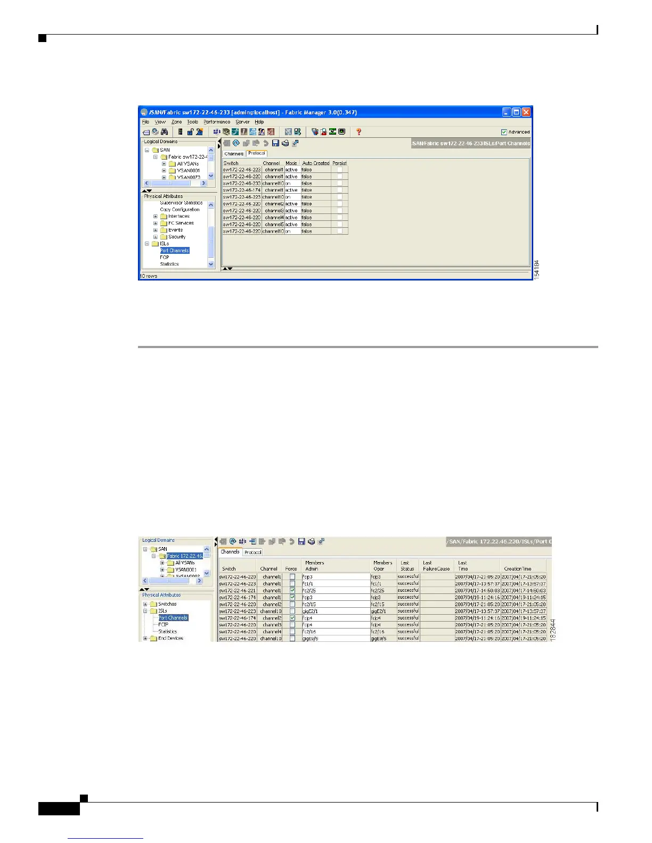Screen dimensions: 652x843
Task: Select VSAN0001 in the upper Logical Domains tree
Action: point(189,171)
